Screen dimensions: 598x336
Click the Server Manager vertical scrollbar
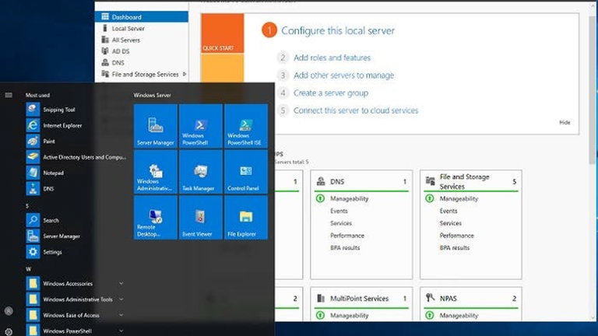click(593, 90)
